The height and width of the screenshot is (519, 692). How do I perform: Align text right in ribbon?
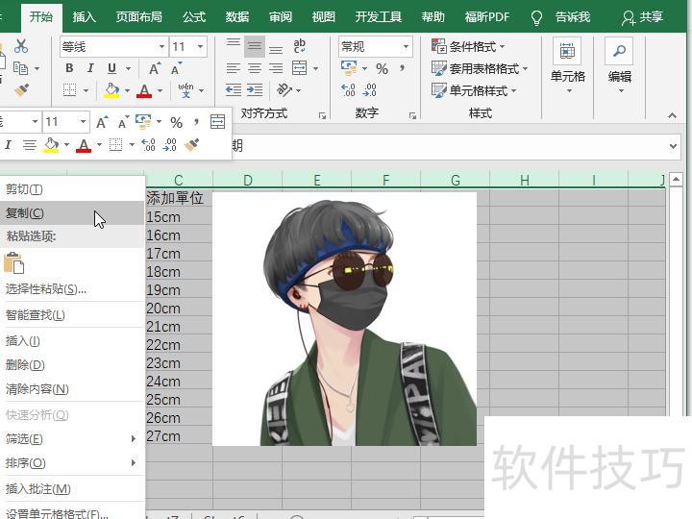pos(276,68)
